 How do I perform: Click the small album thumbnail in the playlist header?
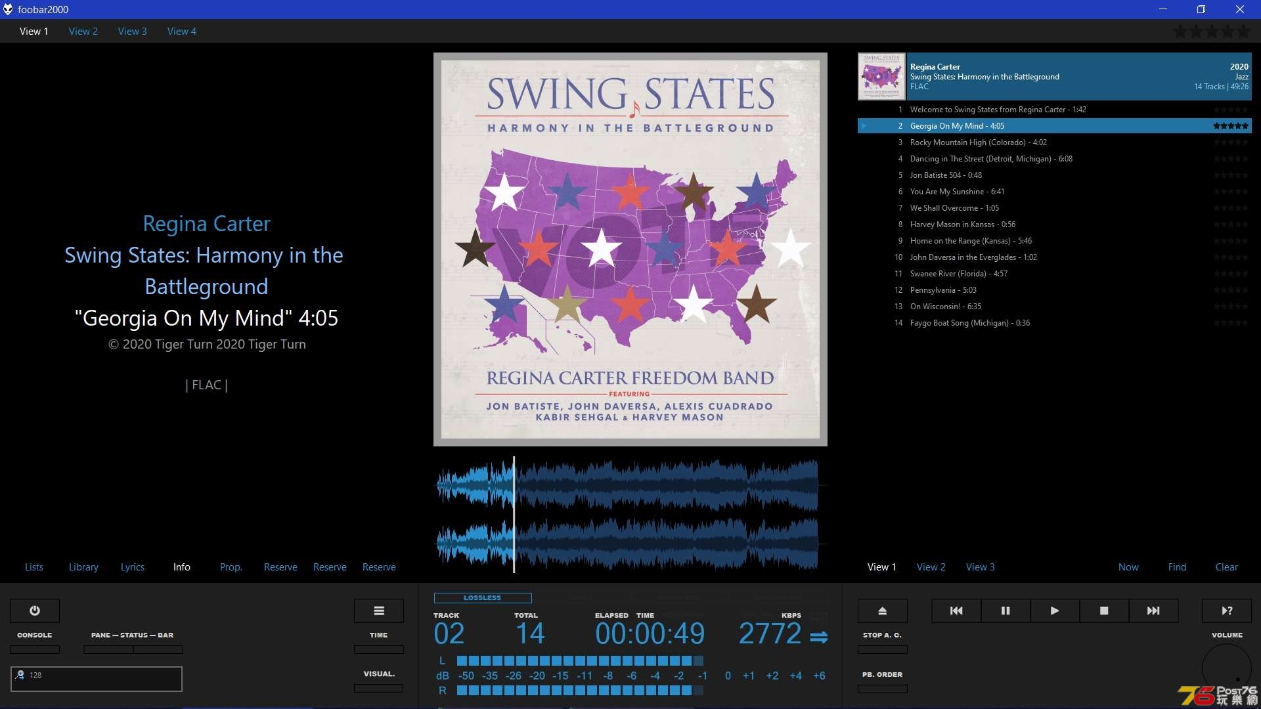(881, 77)
